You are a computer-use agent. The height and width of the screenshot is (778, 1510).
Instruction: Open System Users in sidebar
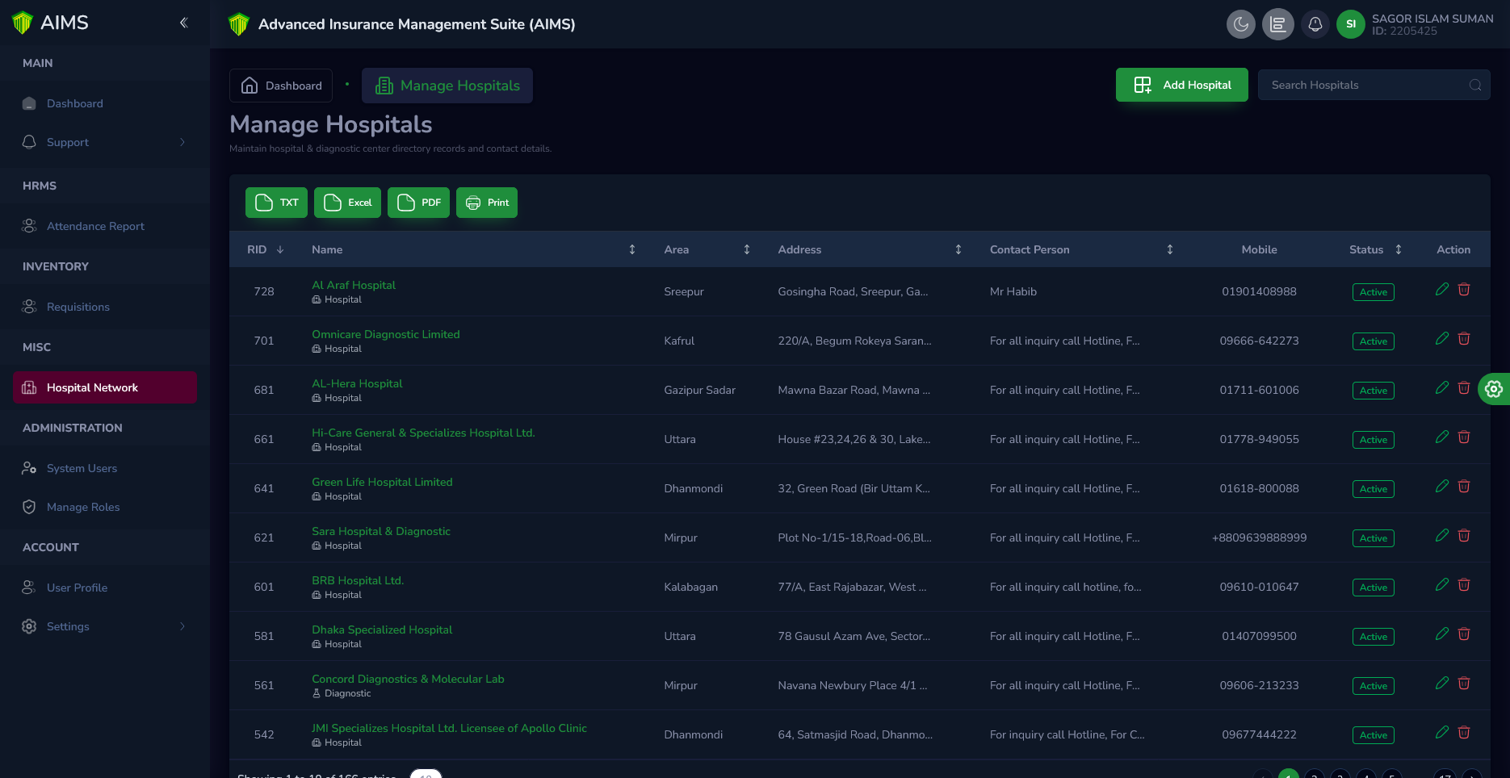click(105, 468)
